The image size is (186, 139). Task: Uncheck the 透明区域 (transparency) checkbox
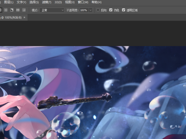123,10
